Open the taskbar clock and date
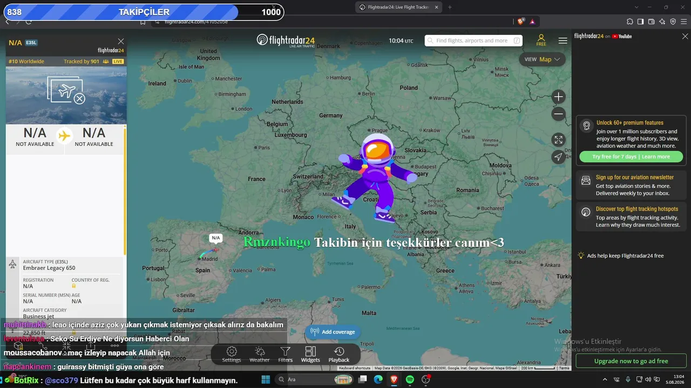The image size is (691, 388). pos(675,379)
